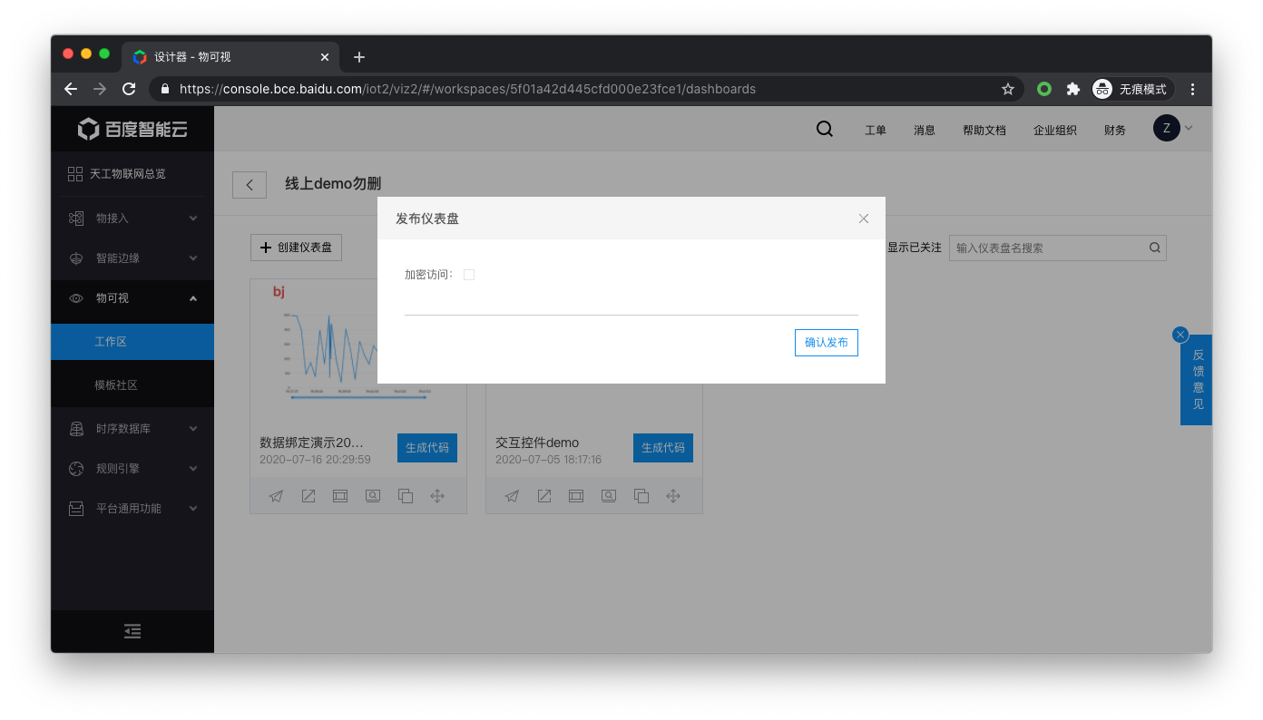Click the move icon under 数据绑定演示 card
The image size is (1263, 720).
[x=437, y=496]
